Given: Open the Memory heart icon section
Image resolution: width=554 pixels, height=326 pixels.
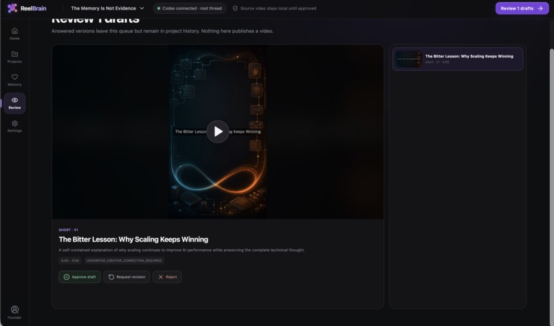Looking at the screenshot, I should [x=14, y=80].
